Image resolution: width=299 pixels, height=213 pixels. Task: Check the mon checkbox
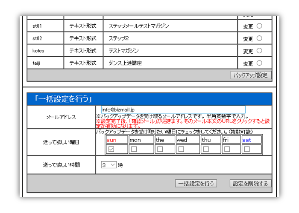pyautogui.click(x=134, y=149)
